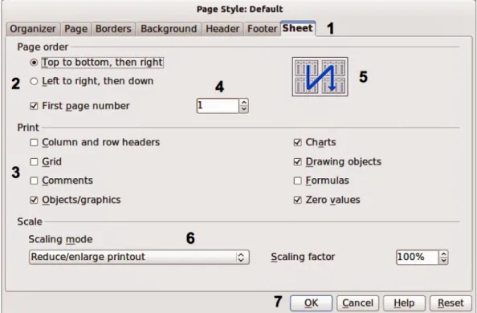477x313 pixels.
Task: Click the Cancel button
Action: pos(357,303)
